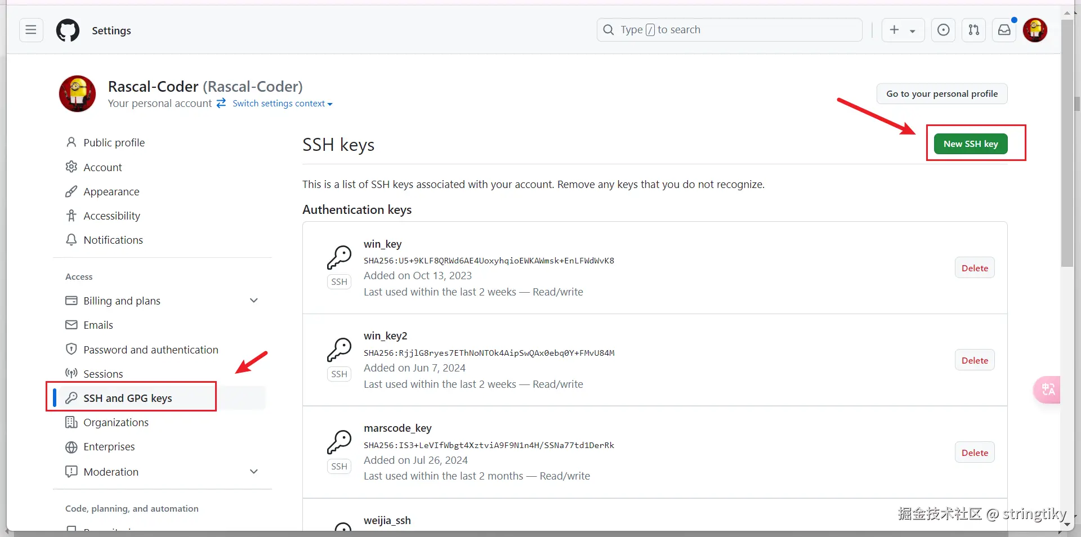Open the create new plus dropdown
Image resolution: width=1081 pixels, height=537 pixels.
[903, 30]
